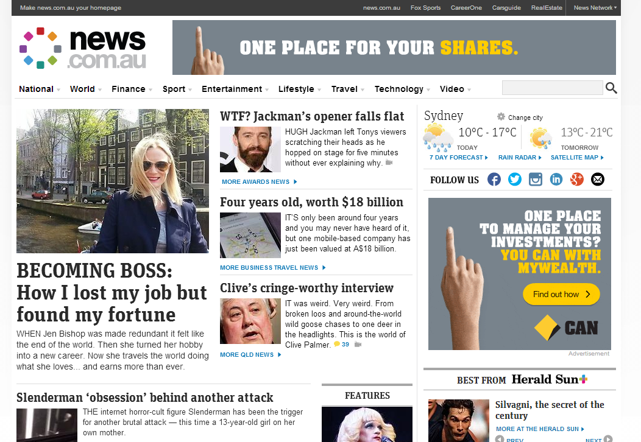Open 7 DAY FORECAST link
This screenshot has width=641, height=442.
pyautogui.click(x=459, y=157)
